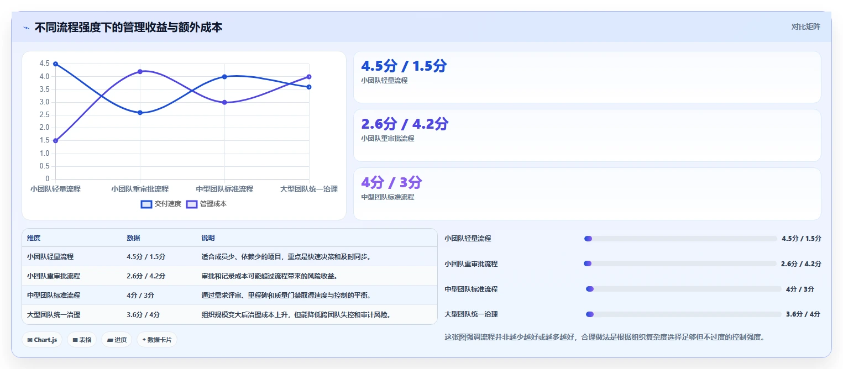Viewport: 843px width, 369px height.
Task: Click 小团队重审批流程 cell in the table
Action: click(54, 276)
